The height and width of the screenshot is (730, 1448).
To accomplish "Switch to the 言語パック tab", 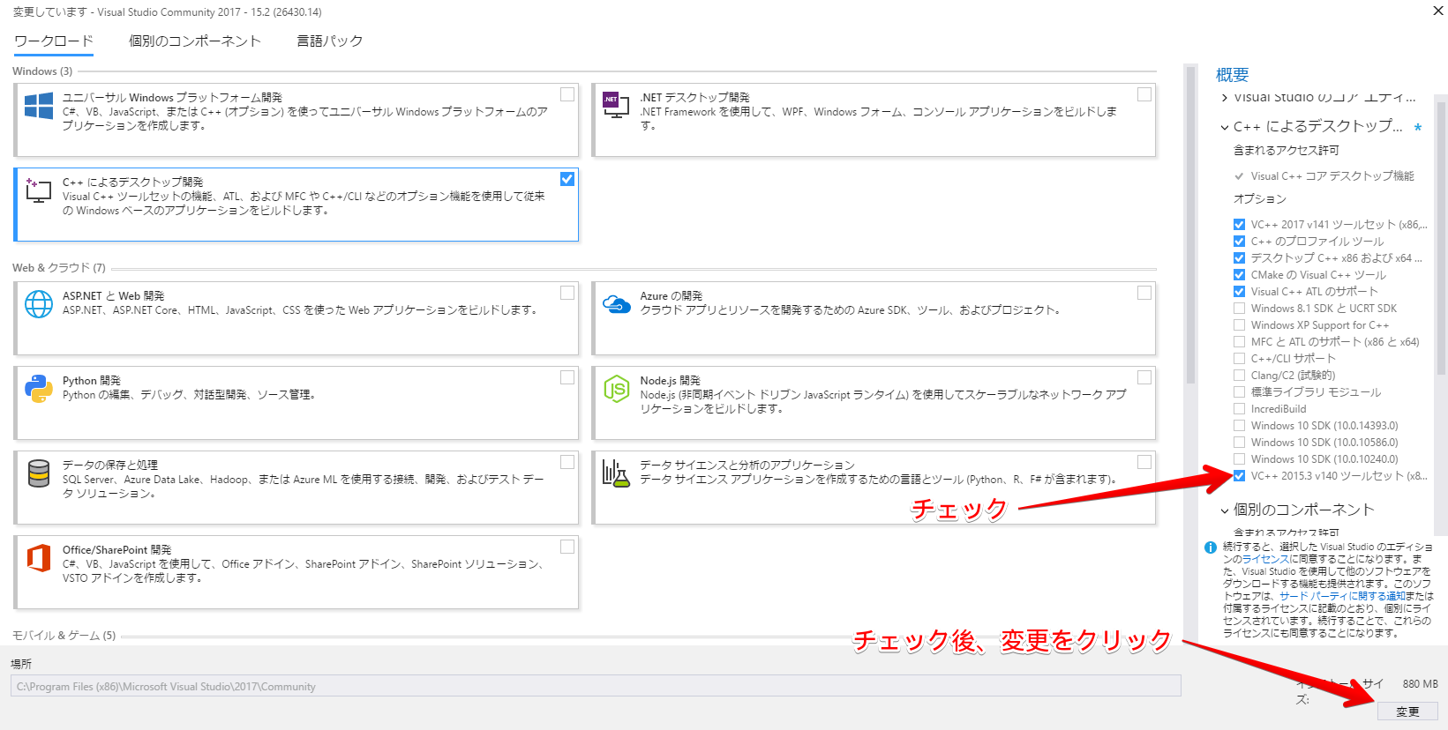I will (x=330, y=41).
